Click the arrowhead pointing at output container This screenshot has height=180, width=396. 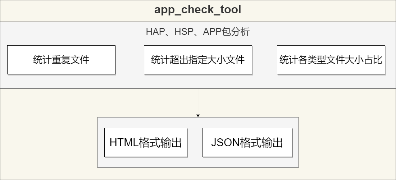(198, 115)
